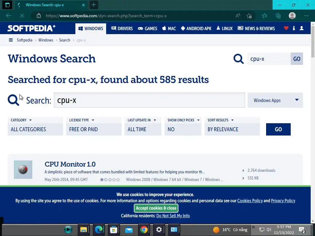Screen dimensions: 315x236
Task: Select the Windows section tab
Action: (91, 29)
